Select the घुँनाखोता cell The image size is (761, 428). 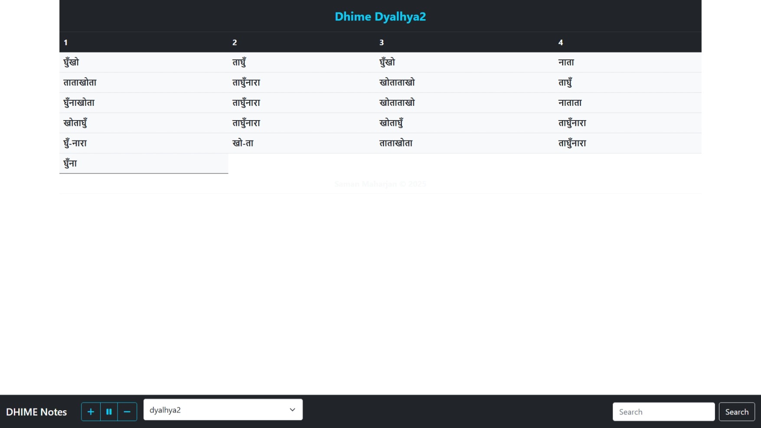pyautogui.click(x=79, y=103)
